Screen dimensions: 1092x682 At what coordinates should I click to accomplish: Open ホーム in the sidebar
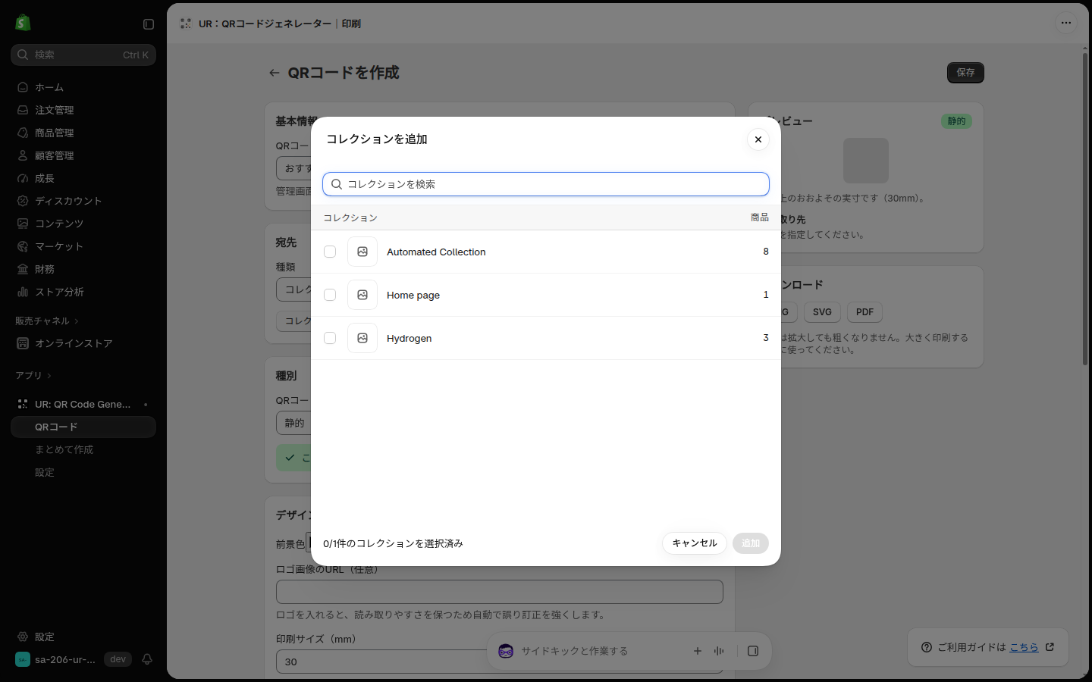pos(83,87)
